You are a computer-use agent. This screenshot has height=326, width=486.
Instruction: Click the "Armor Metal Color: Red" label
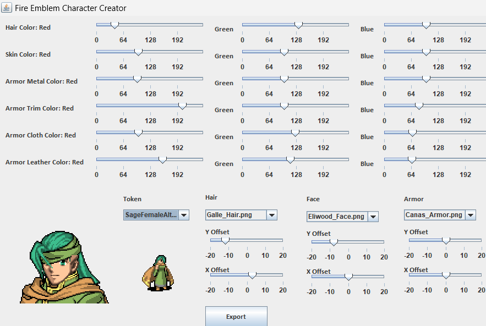[41, 81]
